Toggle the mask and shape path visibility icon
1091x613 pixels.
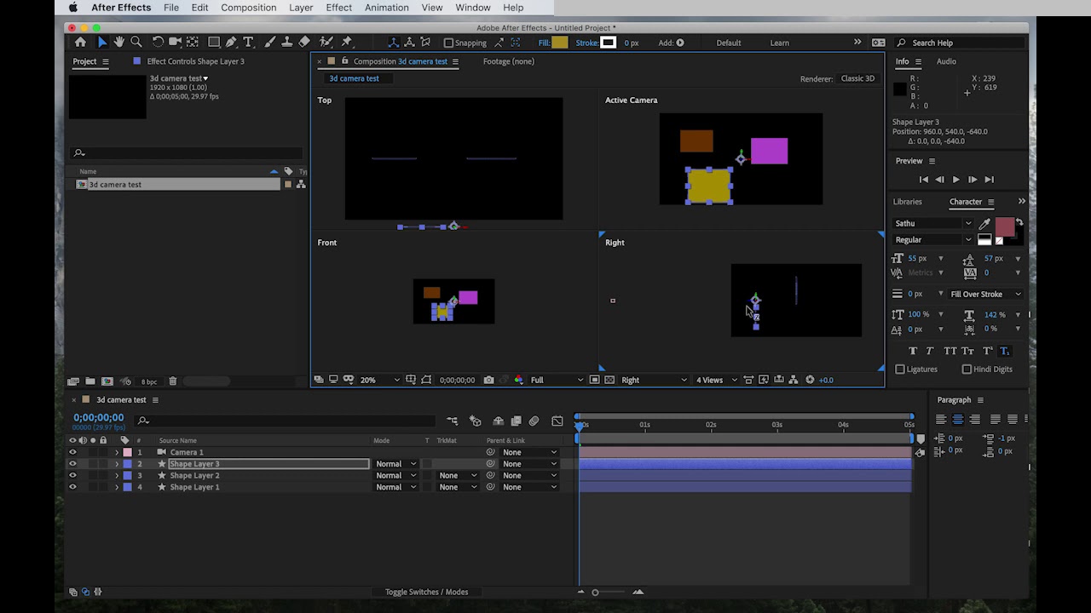click(426, 380)
